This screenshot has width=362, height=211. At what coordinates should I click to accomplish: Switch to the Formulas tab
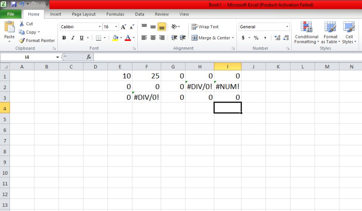[x=115, y=14]
